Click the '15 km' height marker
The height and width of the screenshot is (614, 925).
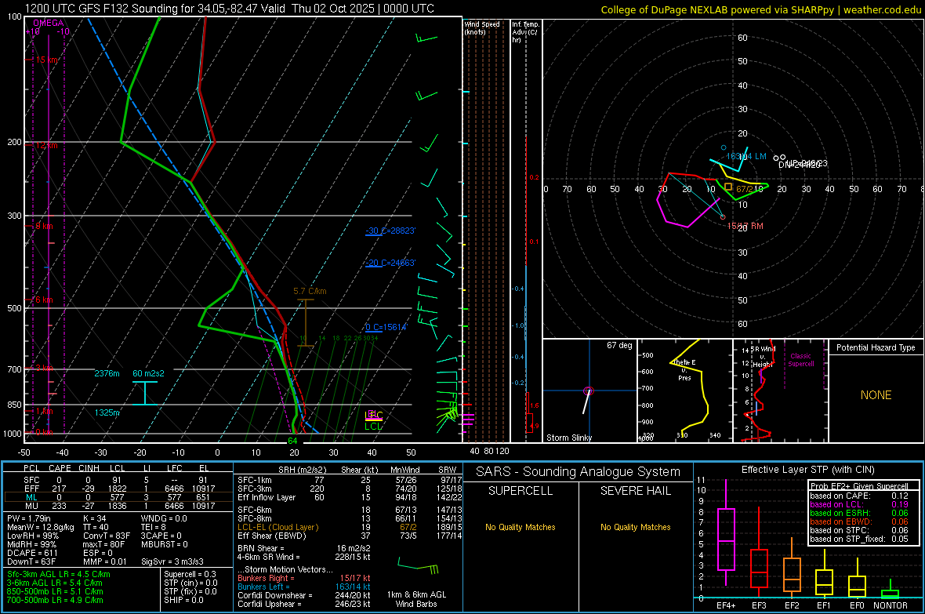pos(46,60)
